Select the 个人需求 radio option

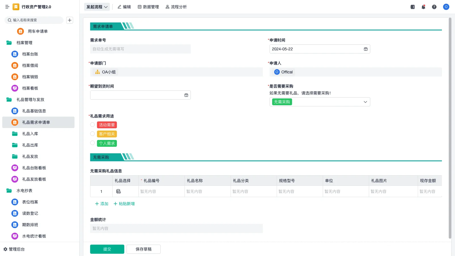tap(92, 143)
